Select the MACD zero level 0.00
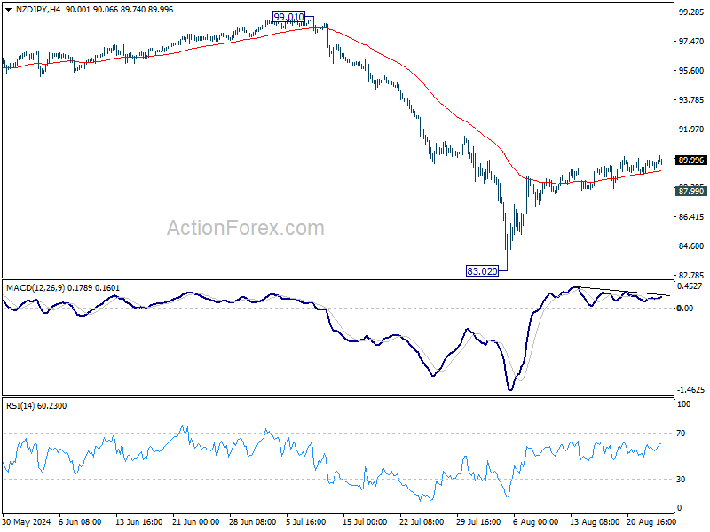 (684, 308)
